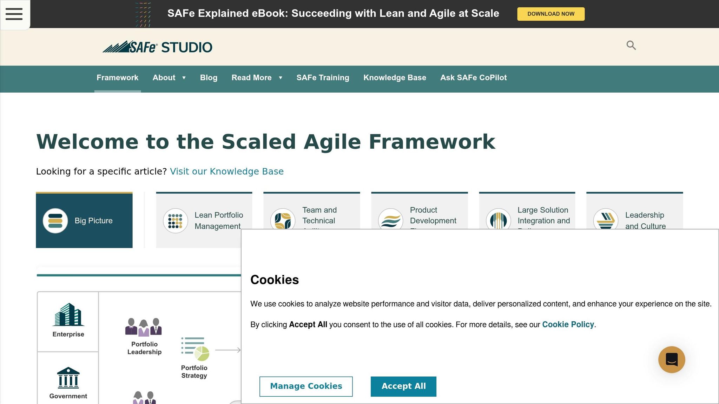Click the Enterprise building icon

pos(68,315)
